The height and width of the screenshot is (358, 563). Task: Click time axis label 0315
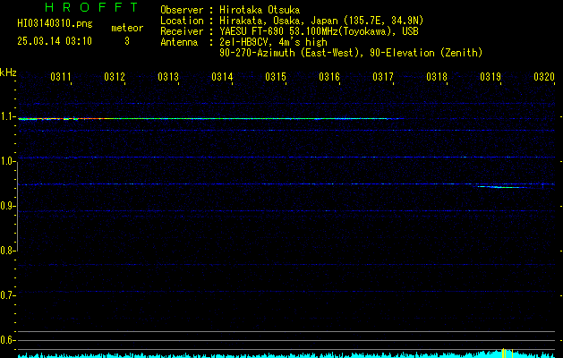276,77
